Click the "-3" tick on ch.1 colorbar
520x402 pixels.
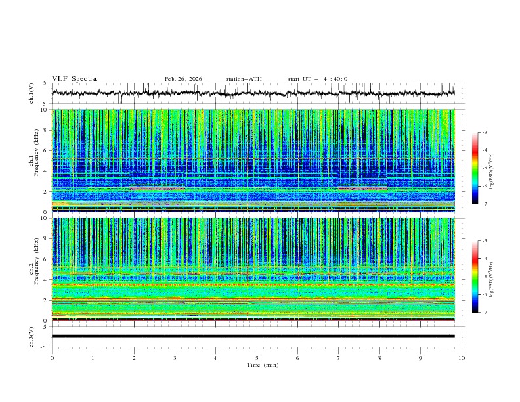coord(484,132)
